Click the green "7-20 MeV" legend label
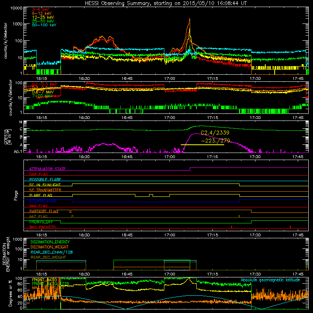The width and height of the screenshot is (313, 313). point(42,96)
